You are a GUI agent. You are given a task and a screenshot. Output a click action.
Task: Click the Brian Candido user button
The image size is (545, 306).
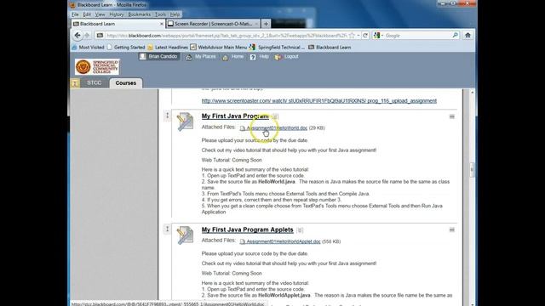[x=159, y=57]
